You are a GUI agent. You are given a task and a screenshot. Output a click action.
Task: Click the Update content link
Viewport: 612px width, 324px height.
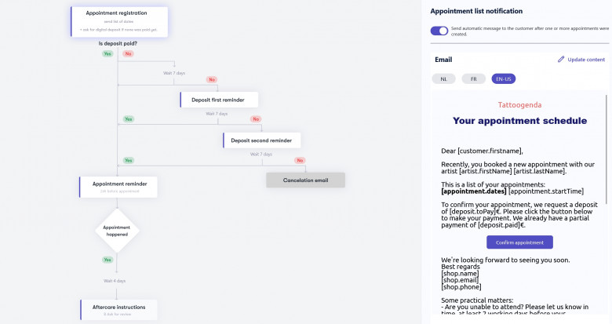coord(586,60)
